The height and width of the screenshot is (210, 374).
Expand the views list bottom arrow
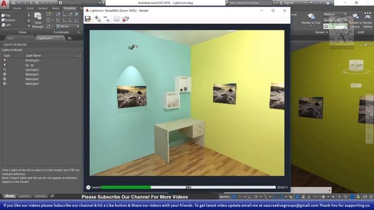pos(29,26)
